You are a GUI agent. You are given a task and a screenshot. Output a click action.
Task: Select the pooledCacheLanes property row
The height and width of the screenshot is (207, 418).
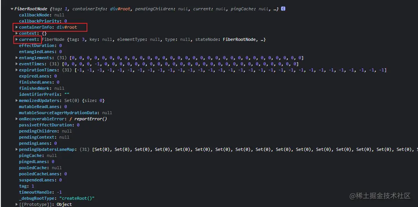point(43,174)
